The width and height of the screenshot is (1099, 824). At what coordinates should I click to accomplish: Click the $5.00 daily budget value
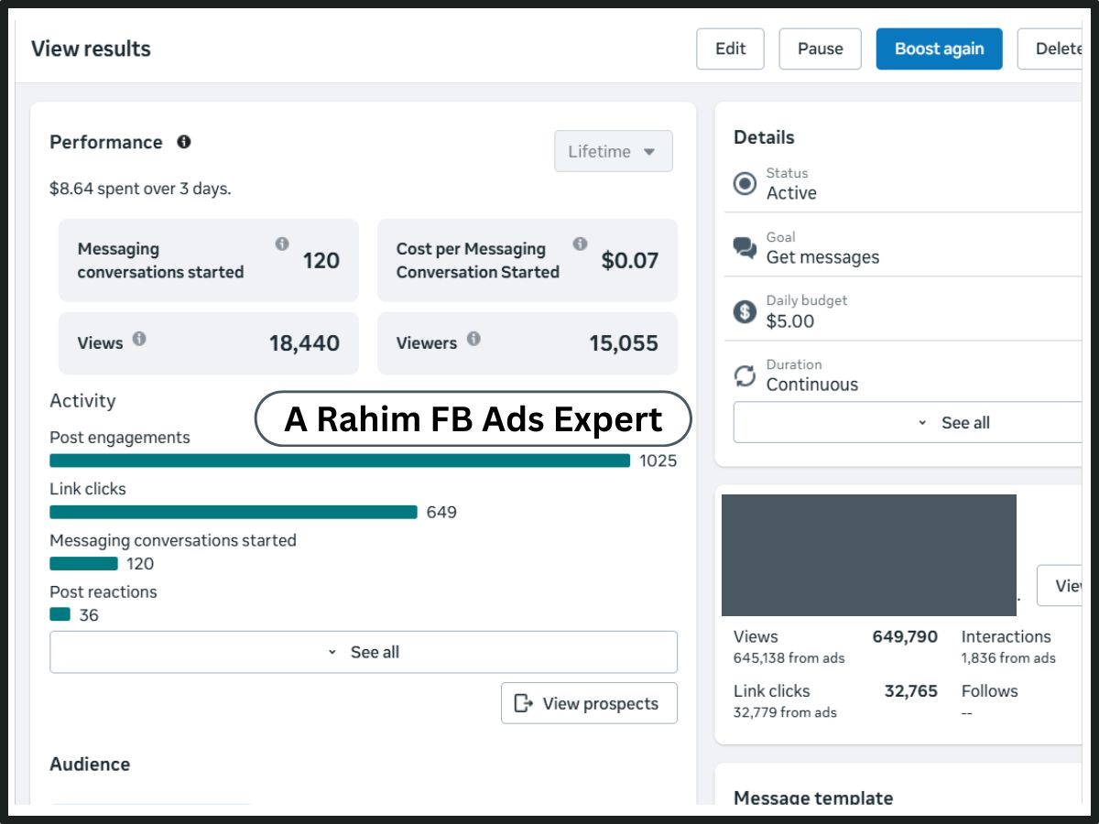(790, 321)
